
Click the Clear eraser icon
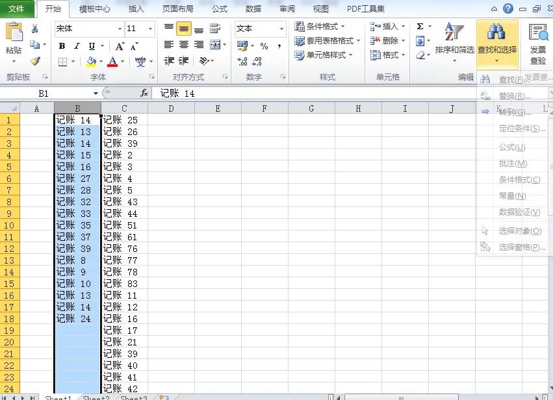[x=420, y=55]
